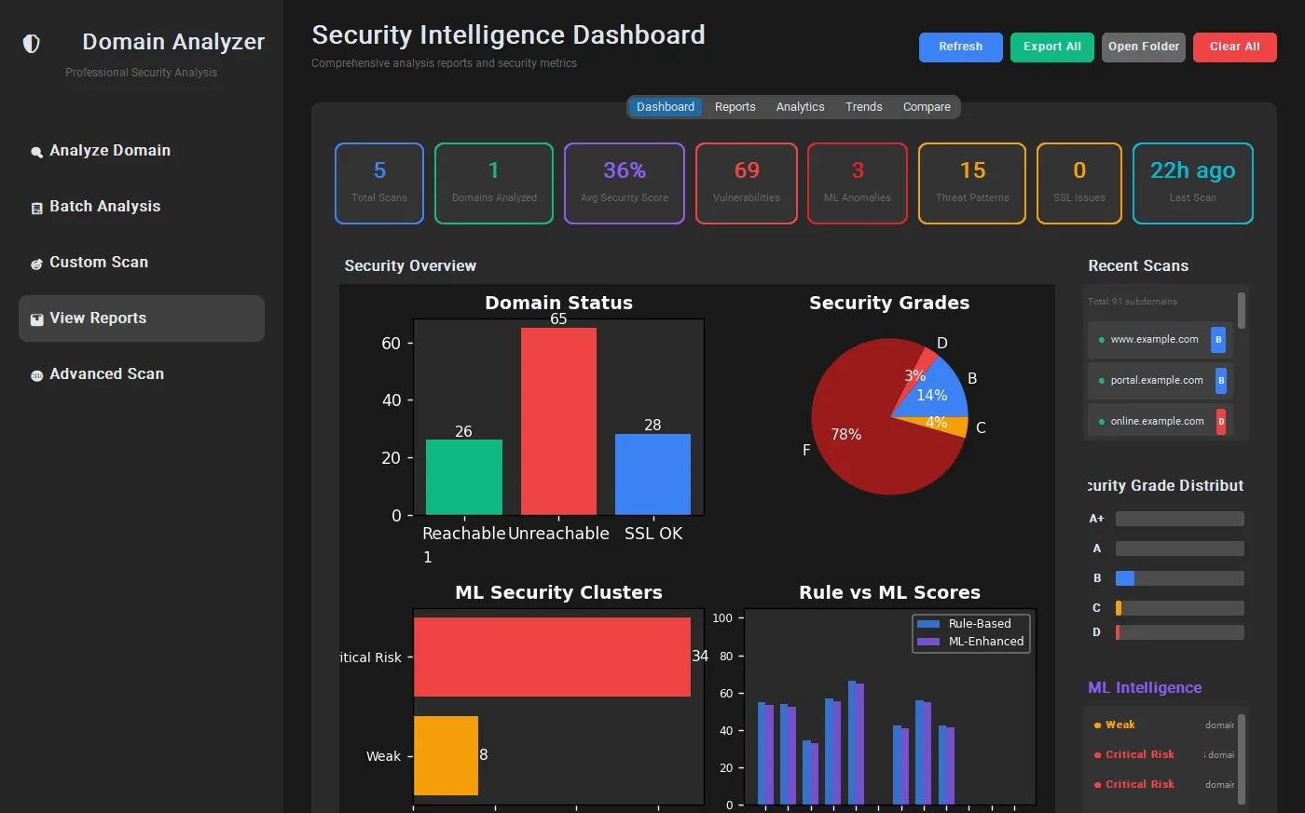Click the C grade distribution bar
Screen dimensions: 1305x813
(1180, 608)
